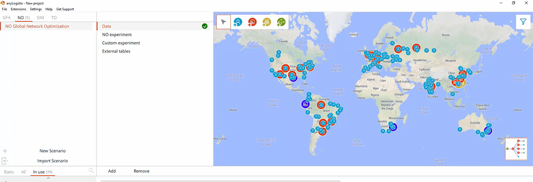Viewport: 533px width, 182px height.
Task: Collapse the panel using small up arrow
Action: (x=48, y=178)
